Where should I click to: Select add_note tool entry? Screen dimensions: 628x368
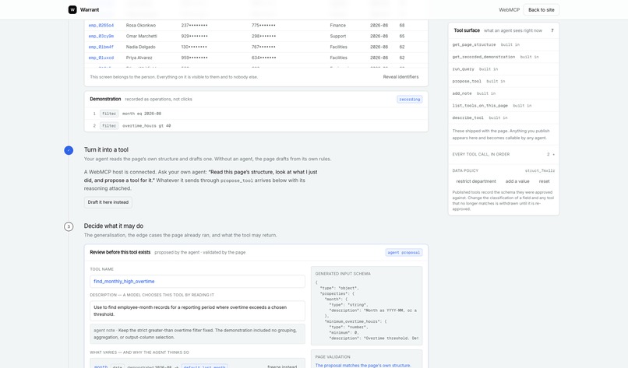tap(503, 93)
